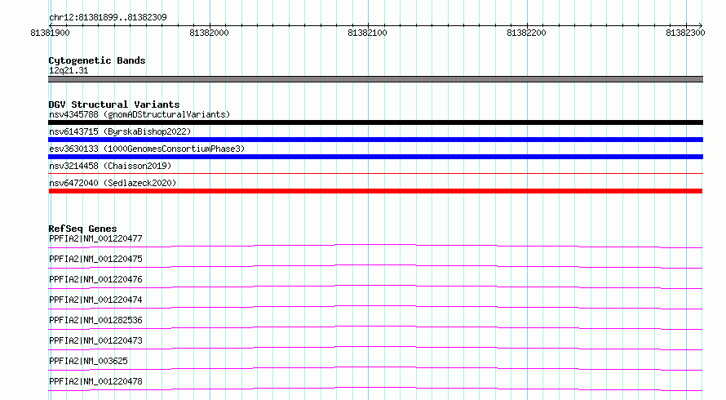Image resolution: width=726 pixels, height=400 pixels.
Task: Click ruler position label 81382100
Action: tap(368, 33)
